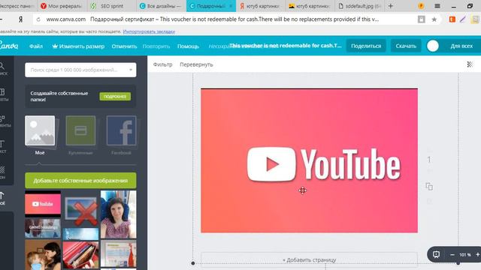481x270 pixels.
Task: Zoom out with the minus button
Action: 452,255
